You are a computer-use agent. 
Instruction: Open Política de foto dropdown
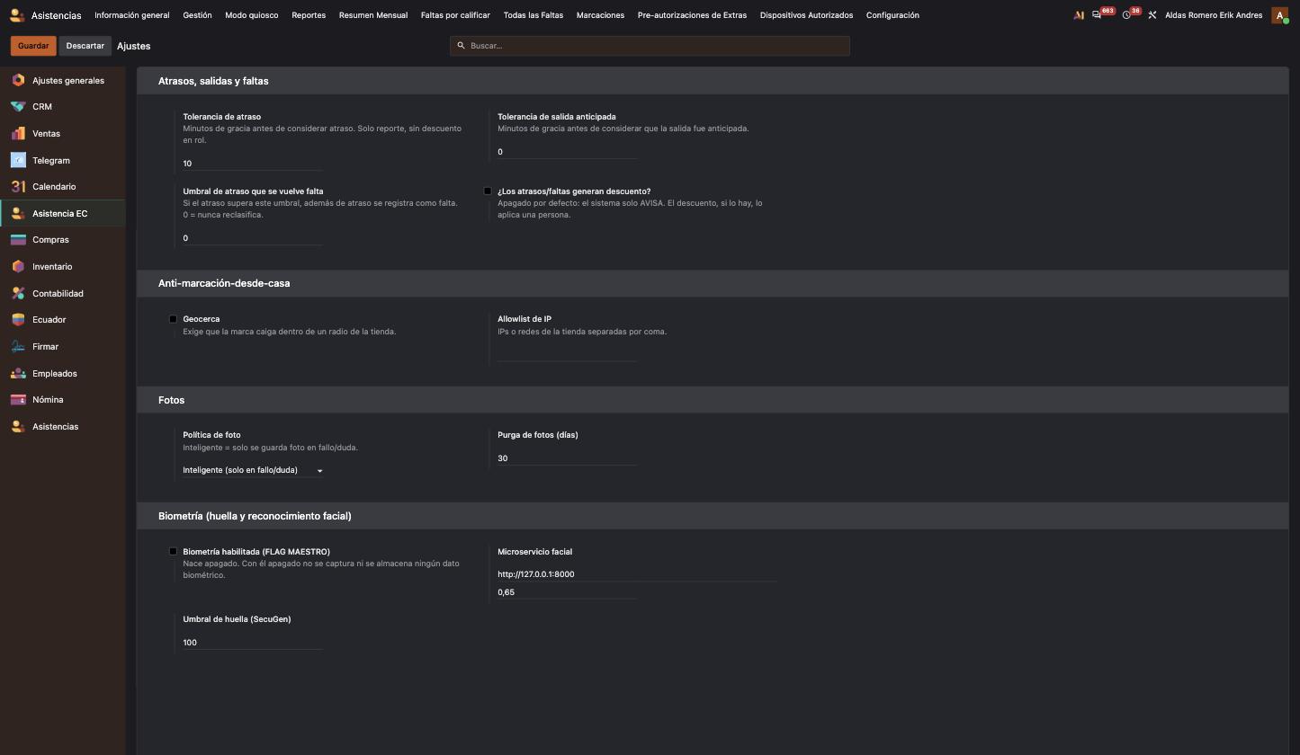253,470
